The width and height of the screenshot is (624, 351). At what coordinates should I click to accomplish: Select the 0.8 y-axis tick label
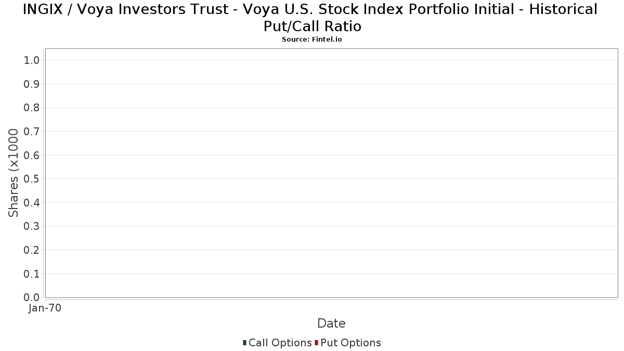(x=32, y=108)
